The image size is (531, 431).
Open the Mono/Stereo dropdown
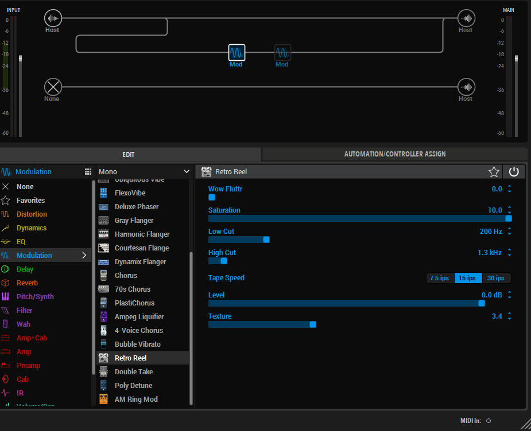(x=144, y=171)
